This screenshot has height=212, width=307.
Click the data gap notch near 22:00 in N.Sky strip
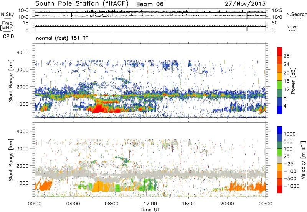(246, 15)
